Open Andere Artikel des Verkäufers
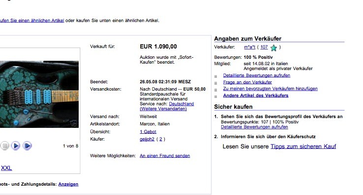This screenshot has height=195, width=363. point(256,96)
